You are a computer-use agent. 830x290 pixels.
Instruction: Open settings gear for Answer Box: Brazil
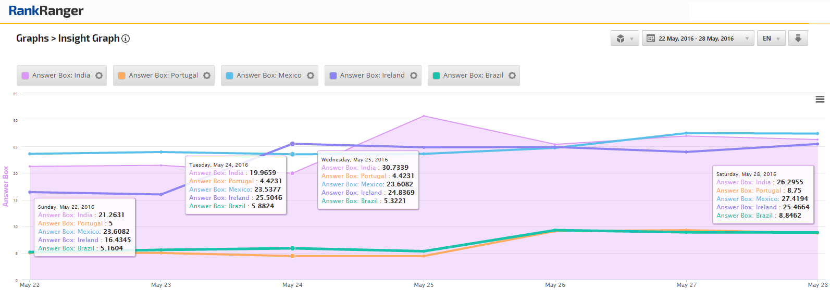[x=512, y=75]
